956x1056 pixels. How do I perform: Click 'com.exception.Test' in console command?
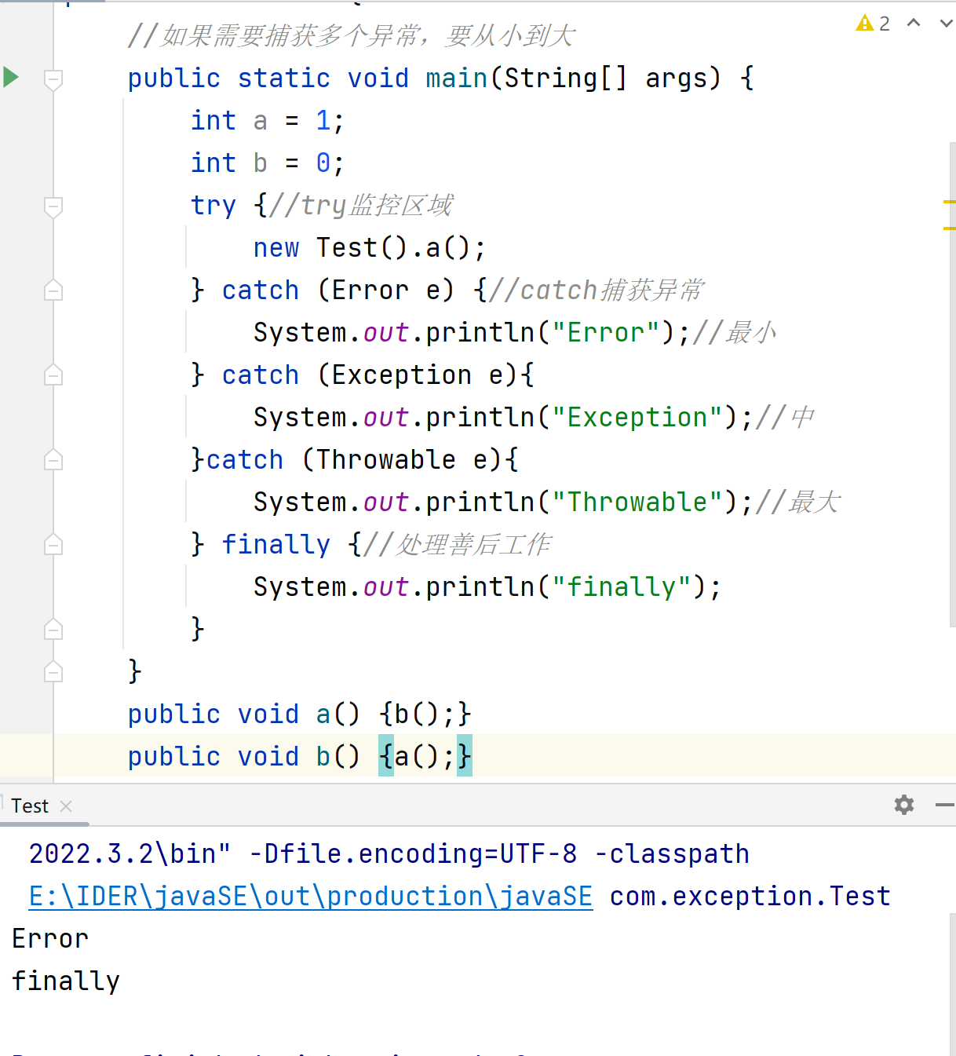(750, 897)
